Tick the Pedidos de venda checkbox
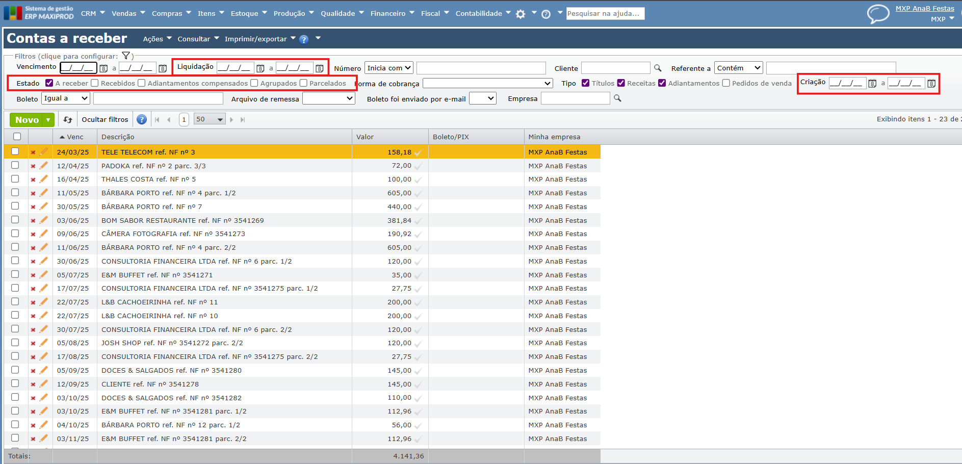This screenshot has height=464, width=962. pyautogui.click(x=726, y=83)
